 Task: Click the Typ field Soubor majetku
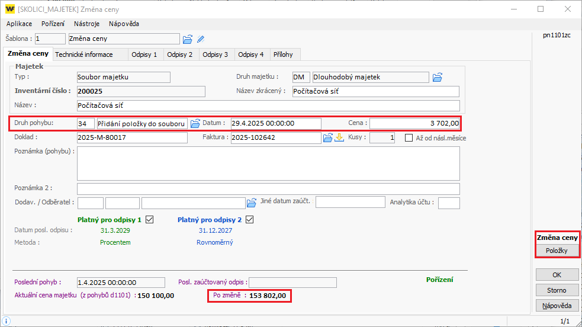point(124,77)
